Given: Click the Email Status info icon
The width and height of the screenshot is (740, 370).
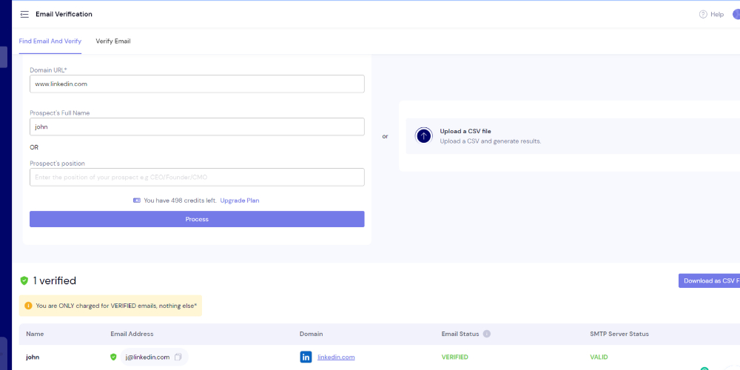Looking at the screenshot, I should 487,334.
